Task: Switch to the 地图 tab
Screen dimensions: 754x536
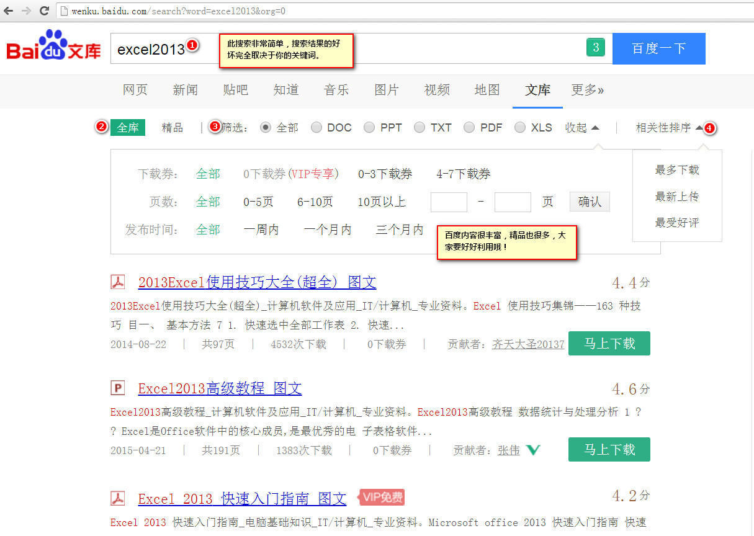Action: pyautogui.click(x=487, y=90)
